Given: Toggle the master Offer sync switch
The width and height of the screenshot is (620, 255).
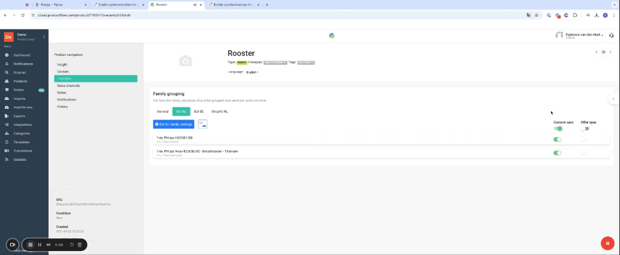Looking at the screenshot, I should tap(585, 129).
